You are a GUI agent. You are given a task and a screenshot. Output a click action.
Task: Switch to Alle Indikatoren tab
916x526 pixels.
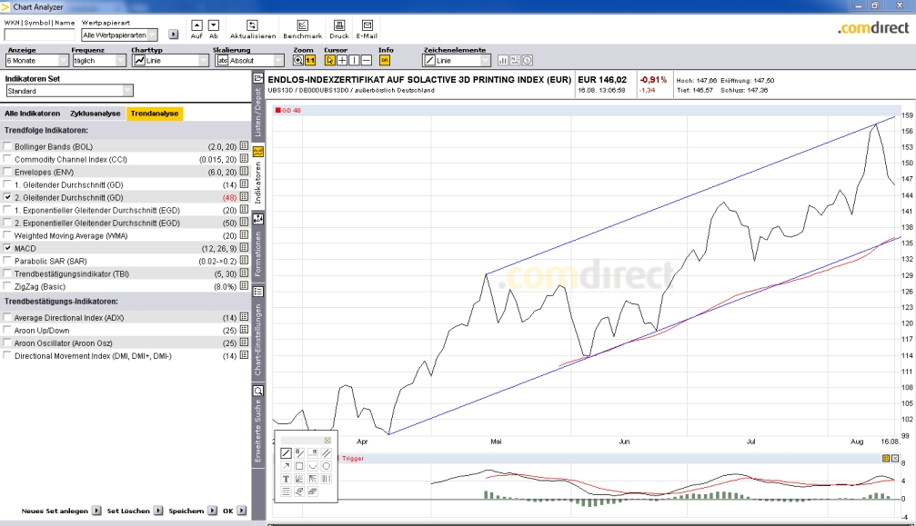(32, 114)
